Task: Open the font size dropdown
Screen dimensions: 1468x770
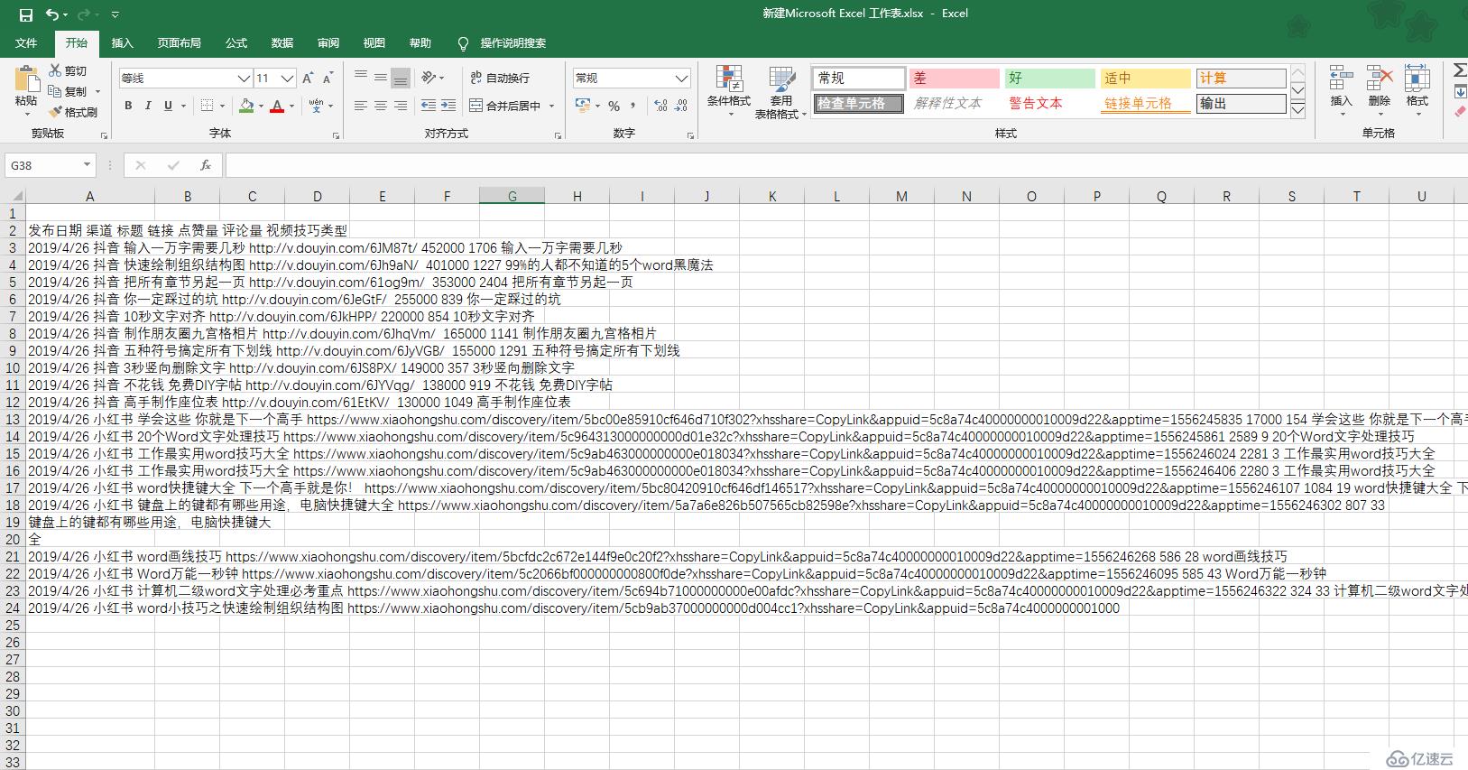Action: [x=287, y=79]
